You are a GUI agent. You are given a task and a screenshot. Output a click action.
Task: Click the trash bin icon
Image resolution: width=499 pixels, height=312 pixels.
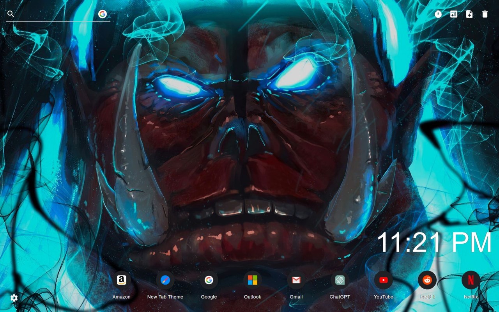(x=485, y=14)
